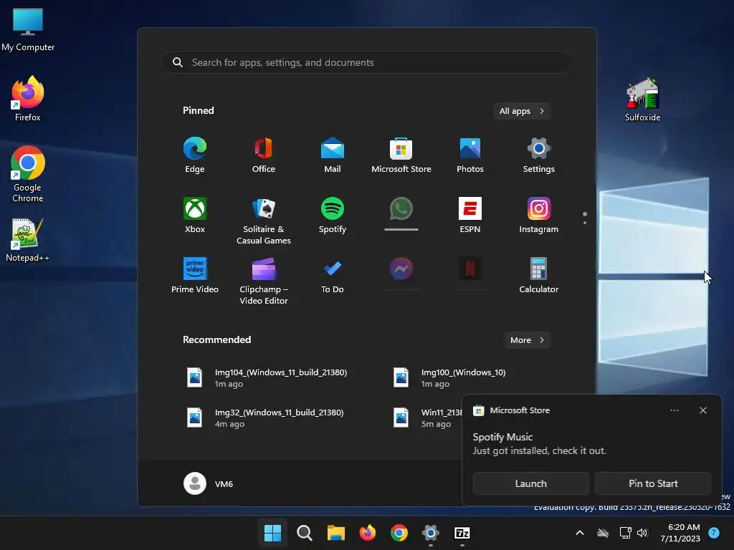
Task: Open Settings from the pinned grid
Action: click(539, 155)
